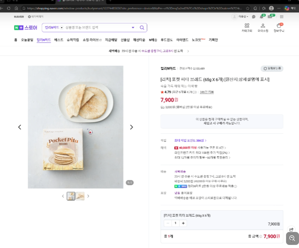Open the 쇼핑 라이브 tab
299x248 pixels.
(92, 40)
